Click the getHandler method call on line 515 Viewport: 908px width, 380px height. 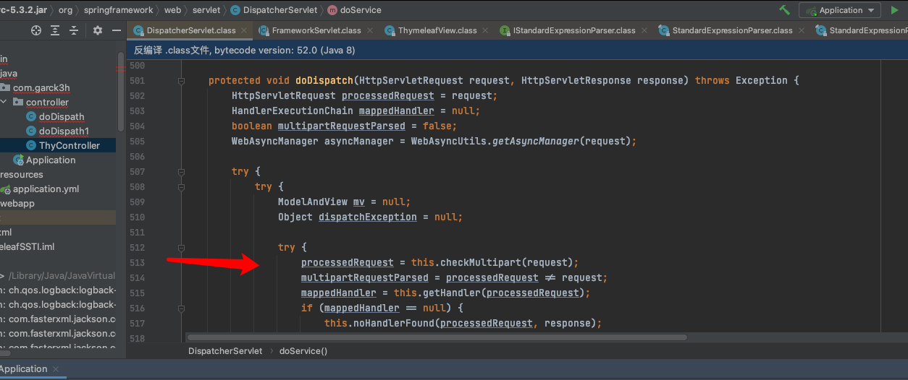[x=455, y=293]
